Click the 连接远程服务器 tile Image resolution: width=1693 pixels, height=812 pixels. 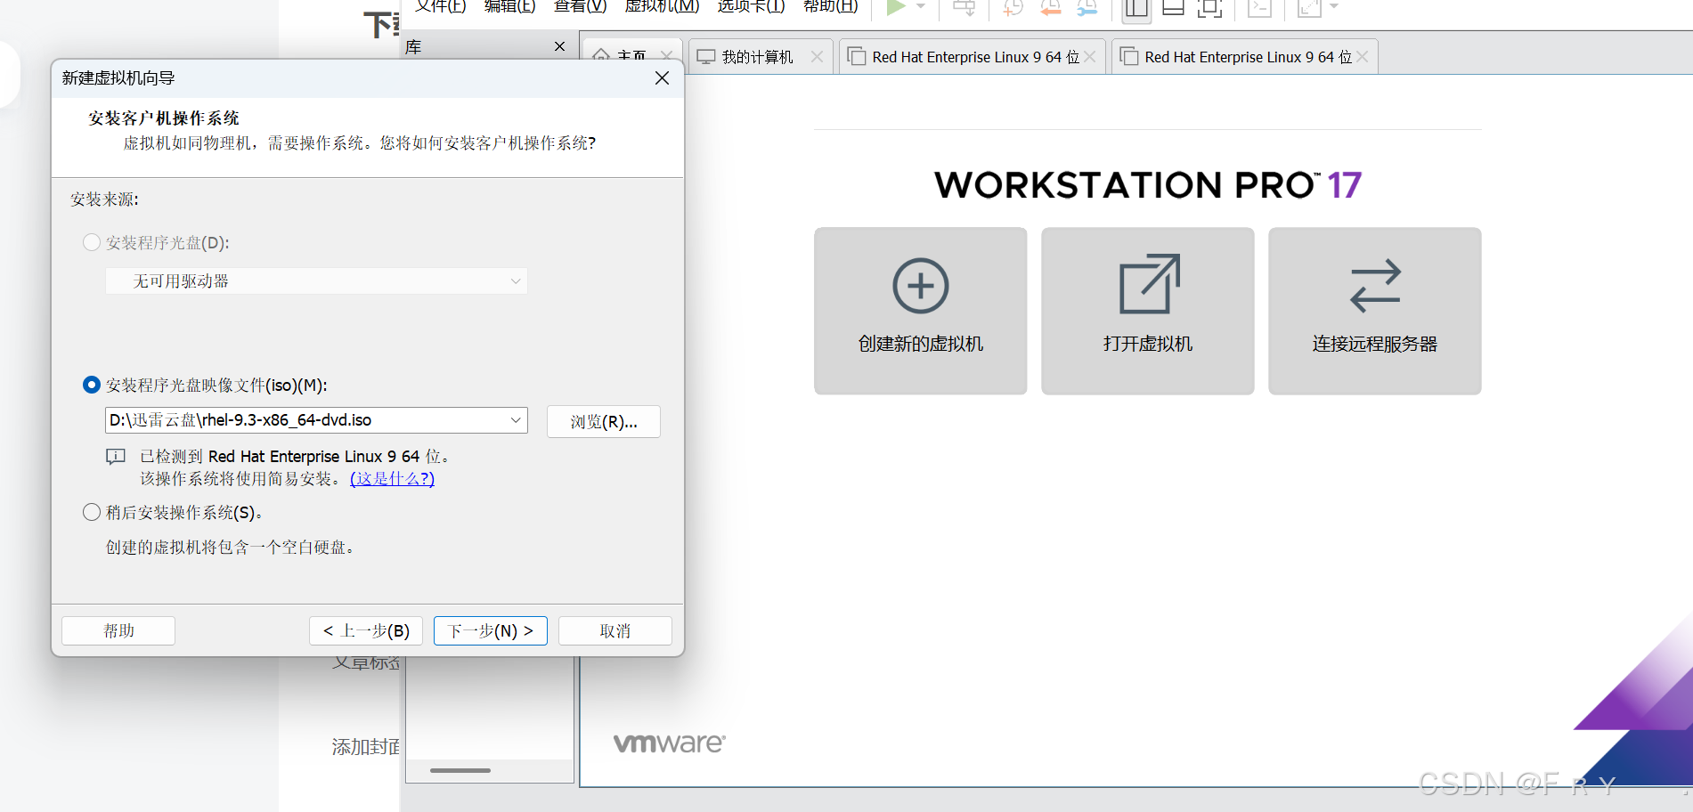tap(1374, 311)
